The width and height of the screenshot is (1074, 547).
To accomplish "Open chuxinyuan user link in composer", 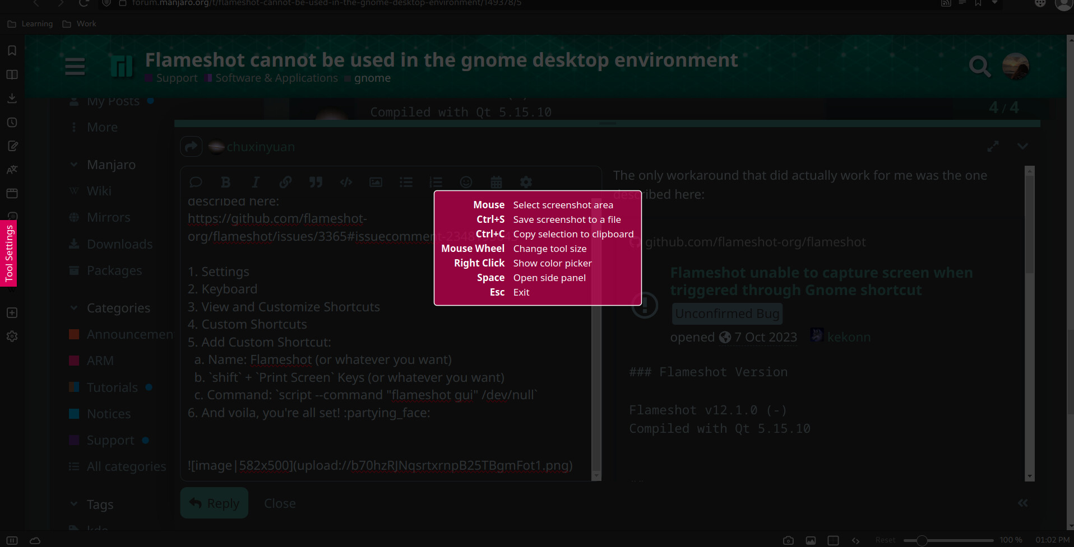I will 260,147.
